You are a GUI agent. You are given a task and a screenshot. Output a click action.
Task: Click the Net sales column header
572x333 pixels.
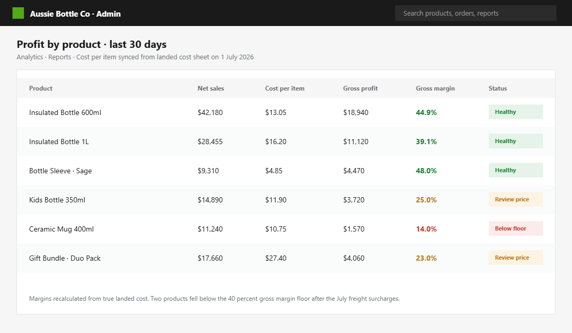coord(211,88)
